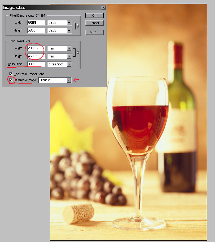
Task: Click the 'Document Size:' group label
Action: [x=20, y=41]
